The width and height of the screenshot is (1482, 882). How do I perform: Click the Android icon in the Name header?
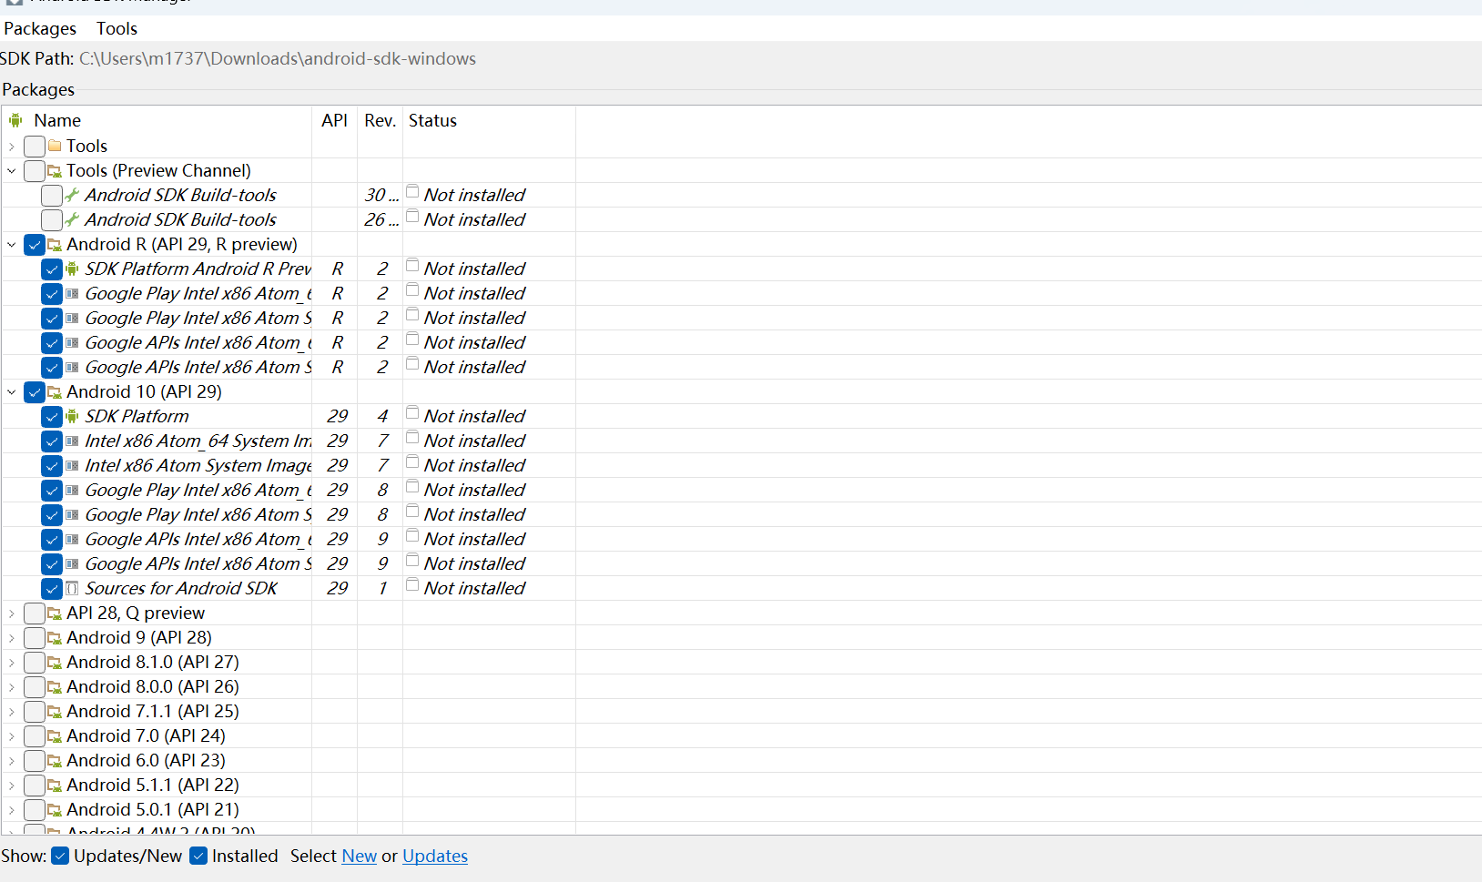pos(15,120)
